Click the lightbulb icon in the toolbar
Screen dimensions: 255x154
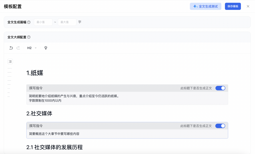[46, 48]
